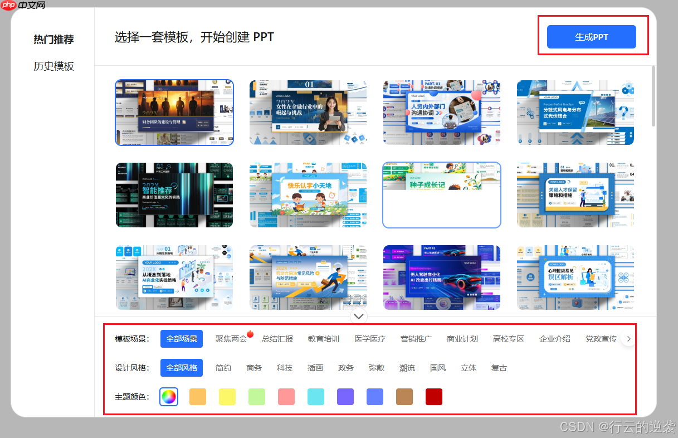This screenshot has height=438, width=678.
Task: Enable the 国风 design style filter
Action: click(438, 367)
